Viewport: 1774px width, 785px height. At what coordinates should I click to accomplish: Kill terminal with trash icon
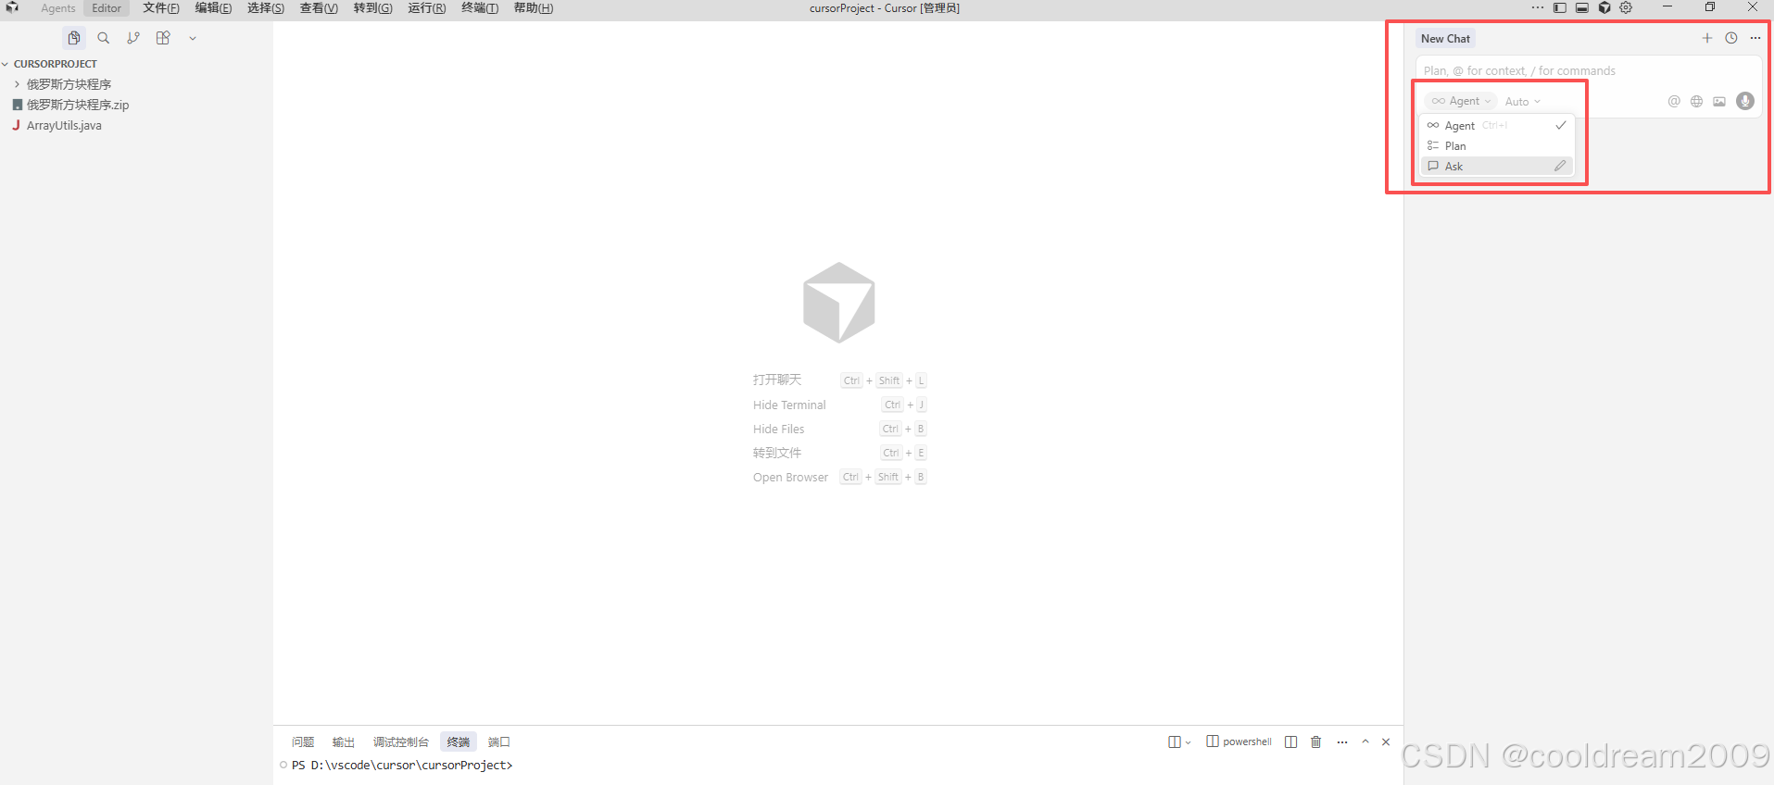[x=1316, y=741]
